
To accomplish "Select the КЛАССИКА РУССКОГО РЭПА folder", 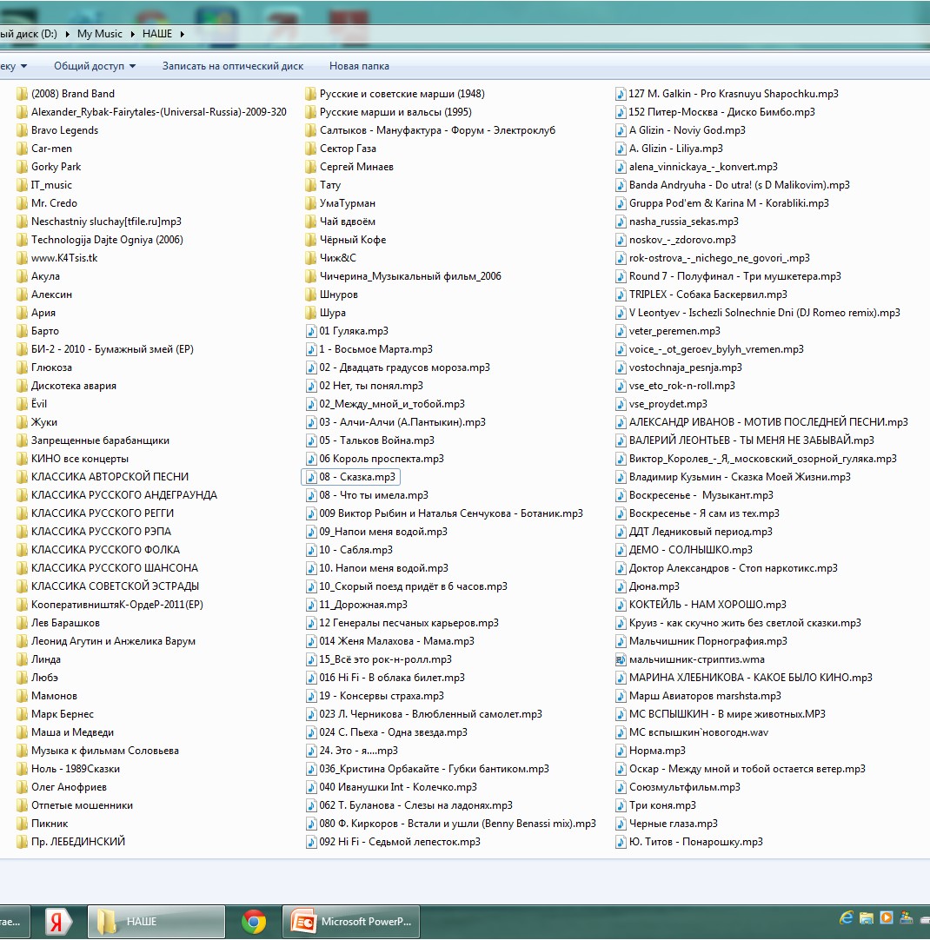I will pyautogui.click(x=94, y=532).
